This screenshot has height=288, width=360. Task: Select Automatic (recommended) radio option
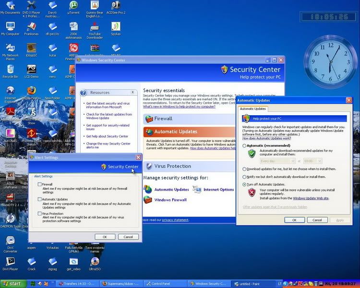click(244, 145)
